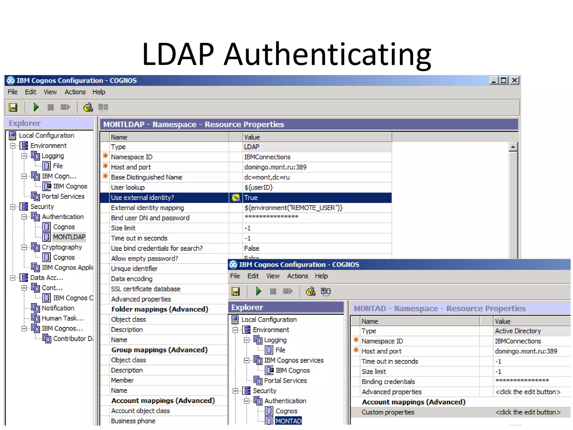Click the IBM Cognos Application Firewall node icon
Viewport: 573px width, 430px height.
[x=35, y=267]
